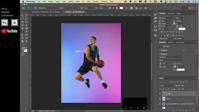Select the Hand tool
The image size is (199, 112).
pos(22,41)
